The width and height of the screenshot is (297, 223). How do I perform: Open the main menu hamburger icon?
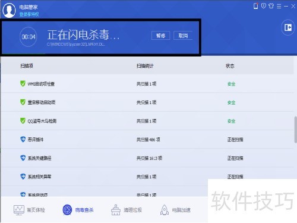(279, 6)
